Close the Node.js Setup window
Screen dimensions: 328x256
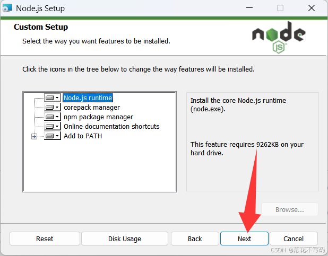pos(312,8)
